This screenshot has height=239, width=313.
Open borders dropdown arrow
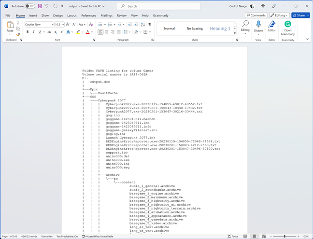[150, 32]
